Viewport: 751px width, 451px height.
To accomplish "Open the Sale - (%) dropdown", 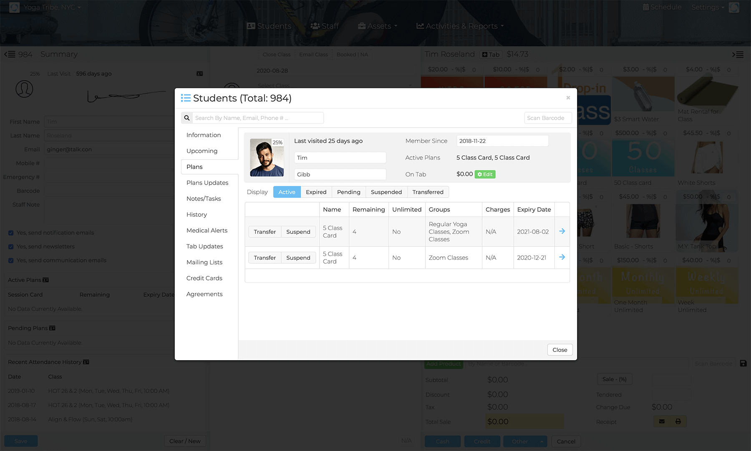I will coord(615,379).
